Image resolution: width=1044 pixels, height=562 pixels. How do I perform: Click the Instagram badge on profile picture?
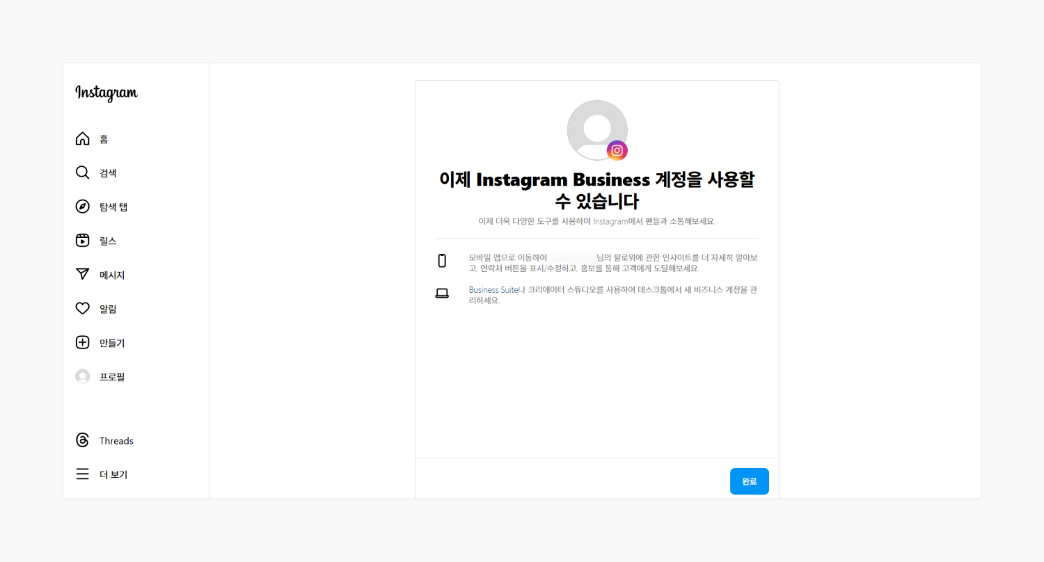617,150
